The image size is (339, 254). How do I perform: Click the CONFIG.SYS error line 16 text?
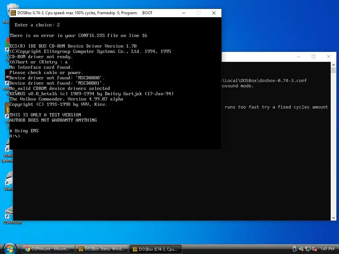coord(78,36)
